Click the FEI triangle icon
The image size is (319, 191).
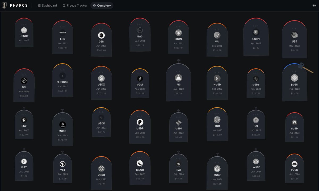tap(178, 78)
